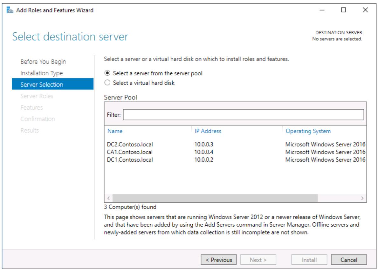Image resolution: width=378 pixels, height=271 pixels.
Task: Click the 10.0.0.3 IP address cell
Action: click(204, 144)
